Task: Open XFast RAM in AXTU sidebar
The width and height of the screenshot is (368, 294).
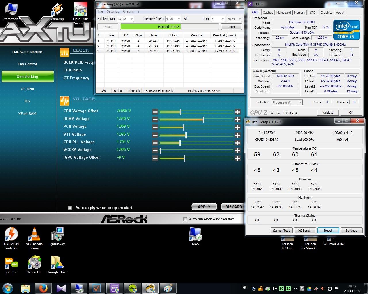Action: tap(27, 114)
